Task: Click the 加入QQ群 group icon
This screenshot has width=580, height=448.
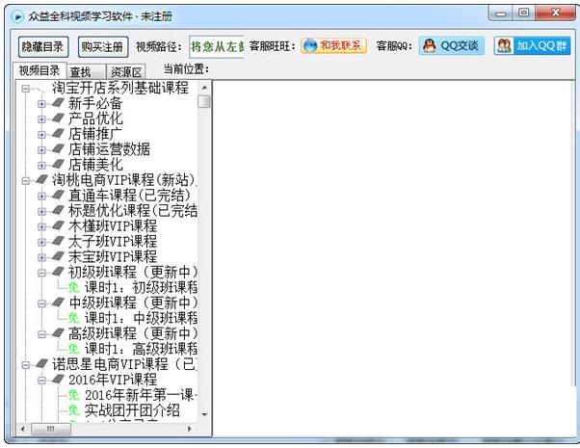Action: tap(530, 46)
